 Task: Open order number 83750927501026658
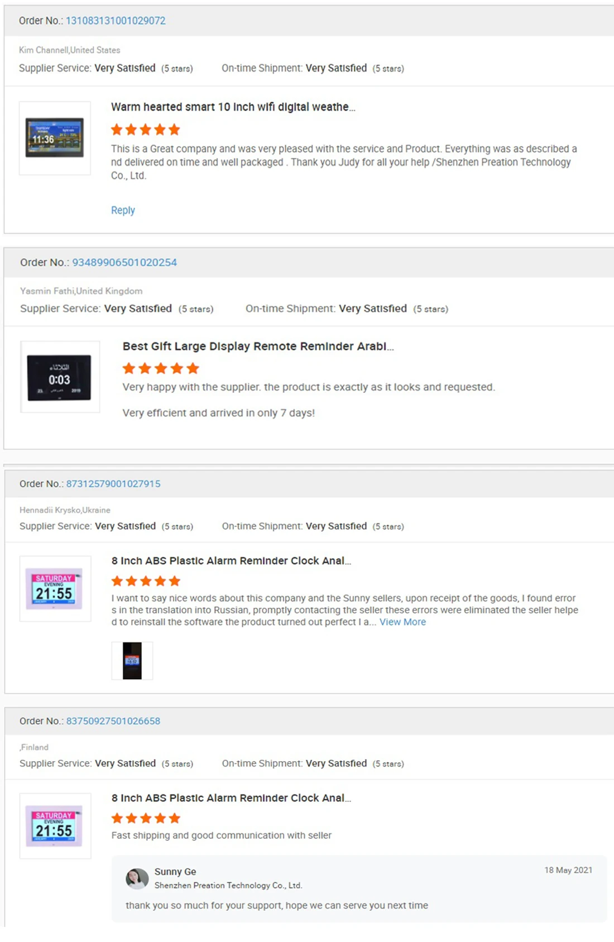coord(113,721)
